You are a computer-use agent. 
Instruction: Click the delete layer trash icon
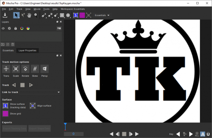click(x=13, y=45)
